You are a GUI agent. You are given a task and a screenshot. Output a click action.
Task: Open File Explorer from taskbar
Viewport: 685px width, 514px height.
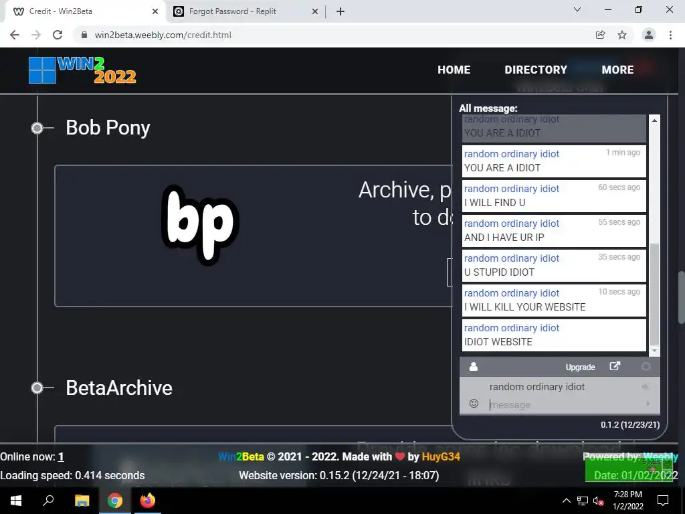coord(82,501)
